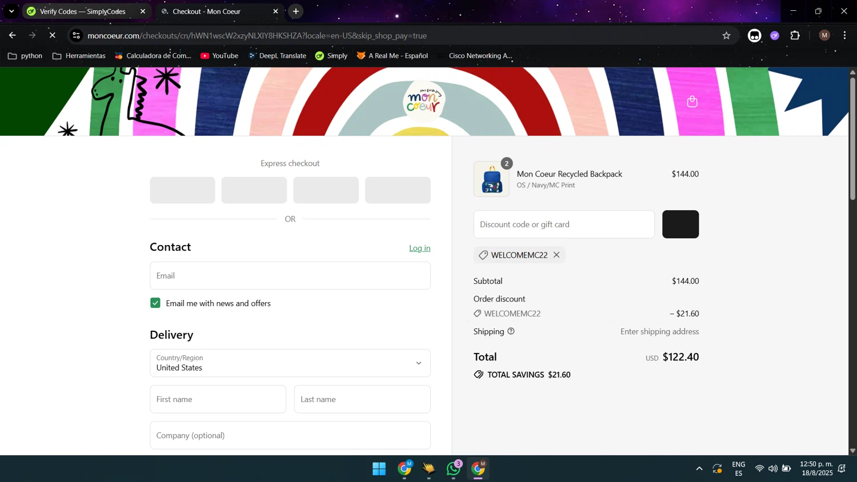
Task: Open the Calculadora de Com... bookmark
Action: pyautogui.click(x=153, y=55)
